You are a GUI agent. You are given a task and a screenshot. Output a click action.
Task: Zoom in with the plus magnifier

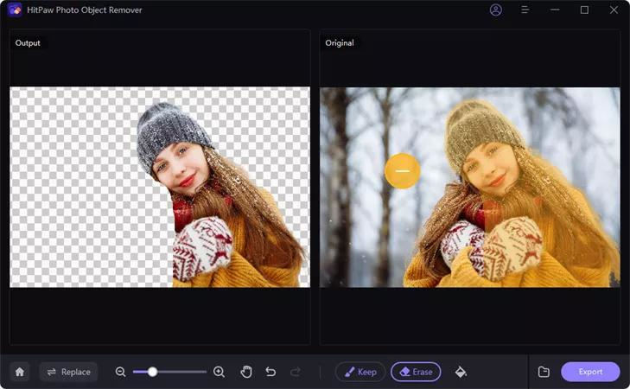coord(219,372)
